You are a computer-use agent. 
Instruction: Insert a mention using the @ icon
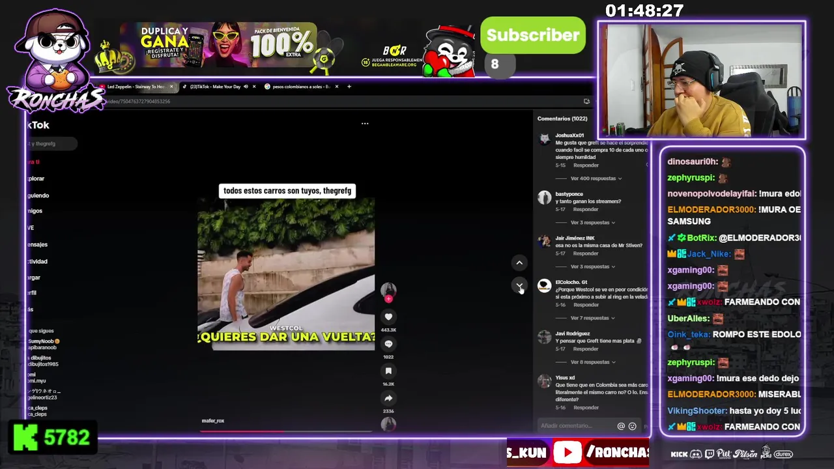click(621, 426)
